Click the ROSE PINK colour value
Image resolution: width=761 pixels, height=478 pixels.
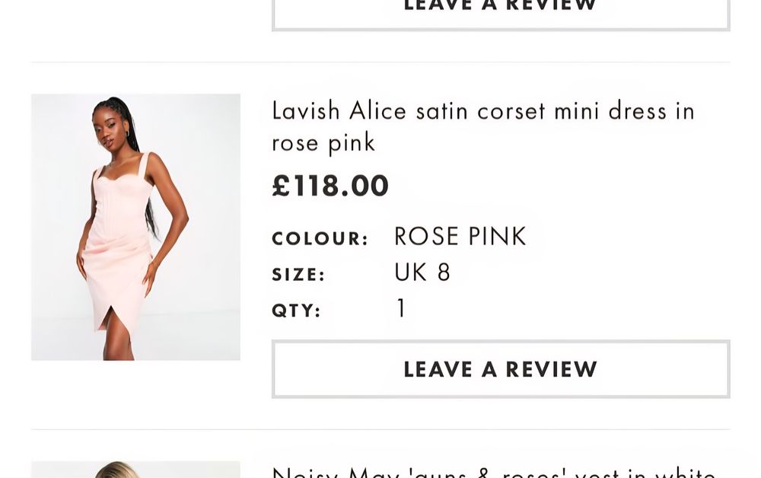point(460,237)
